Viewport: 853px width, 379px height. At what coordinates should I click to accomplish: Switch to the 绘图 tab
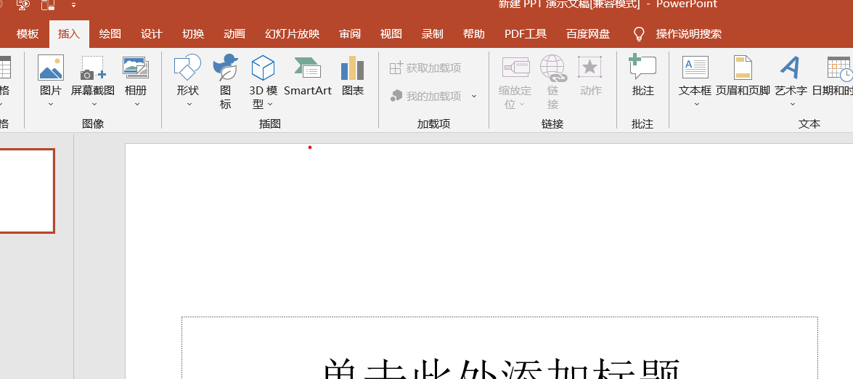[110, 34]
